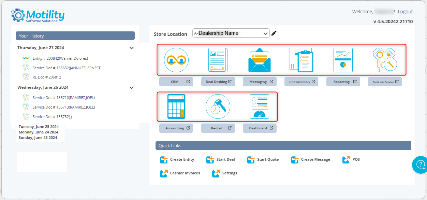The width and height of the screenshot is (427, 200).
Task: Collapse the Wednesday, June 26 2024 section
Action: (132, 88)
